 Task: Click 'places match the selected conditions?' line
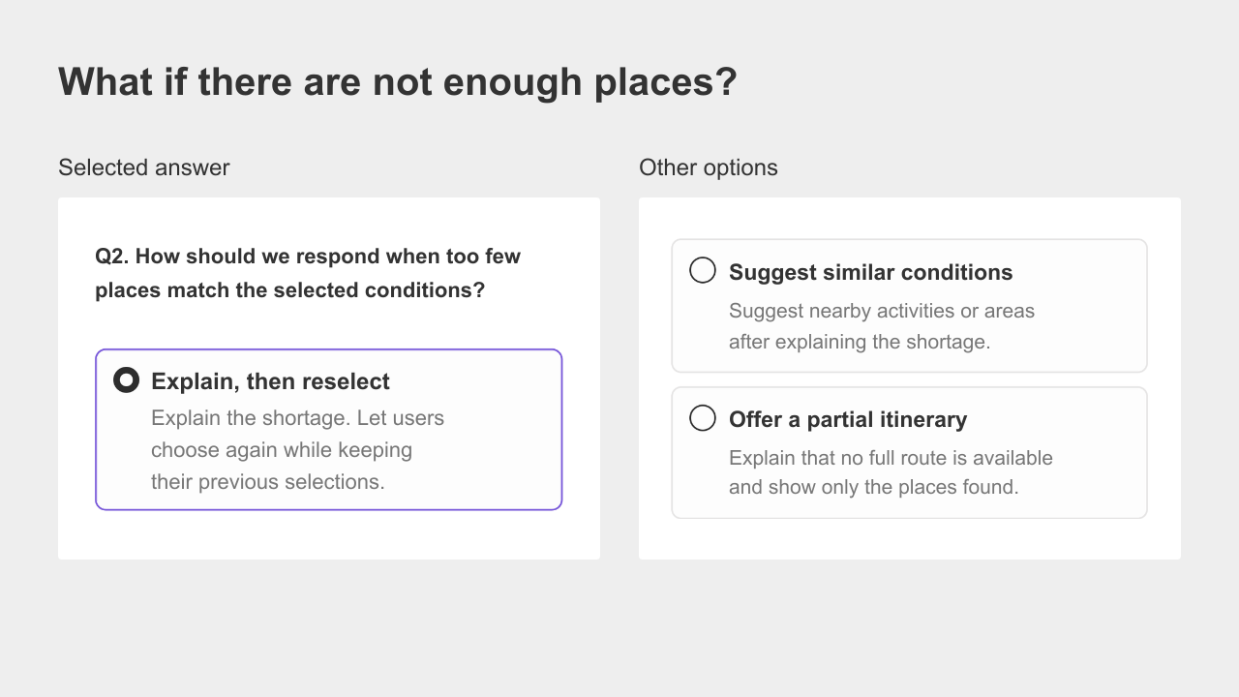point(290,290)
